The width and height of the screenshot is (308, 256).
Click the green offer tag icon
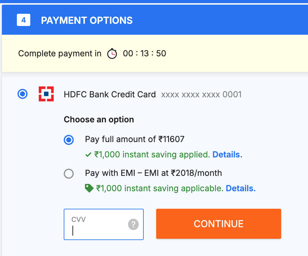pos(89,188)
